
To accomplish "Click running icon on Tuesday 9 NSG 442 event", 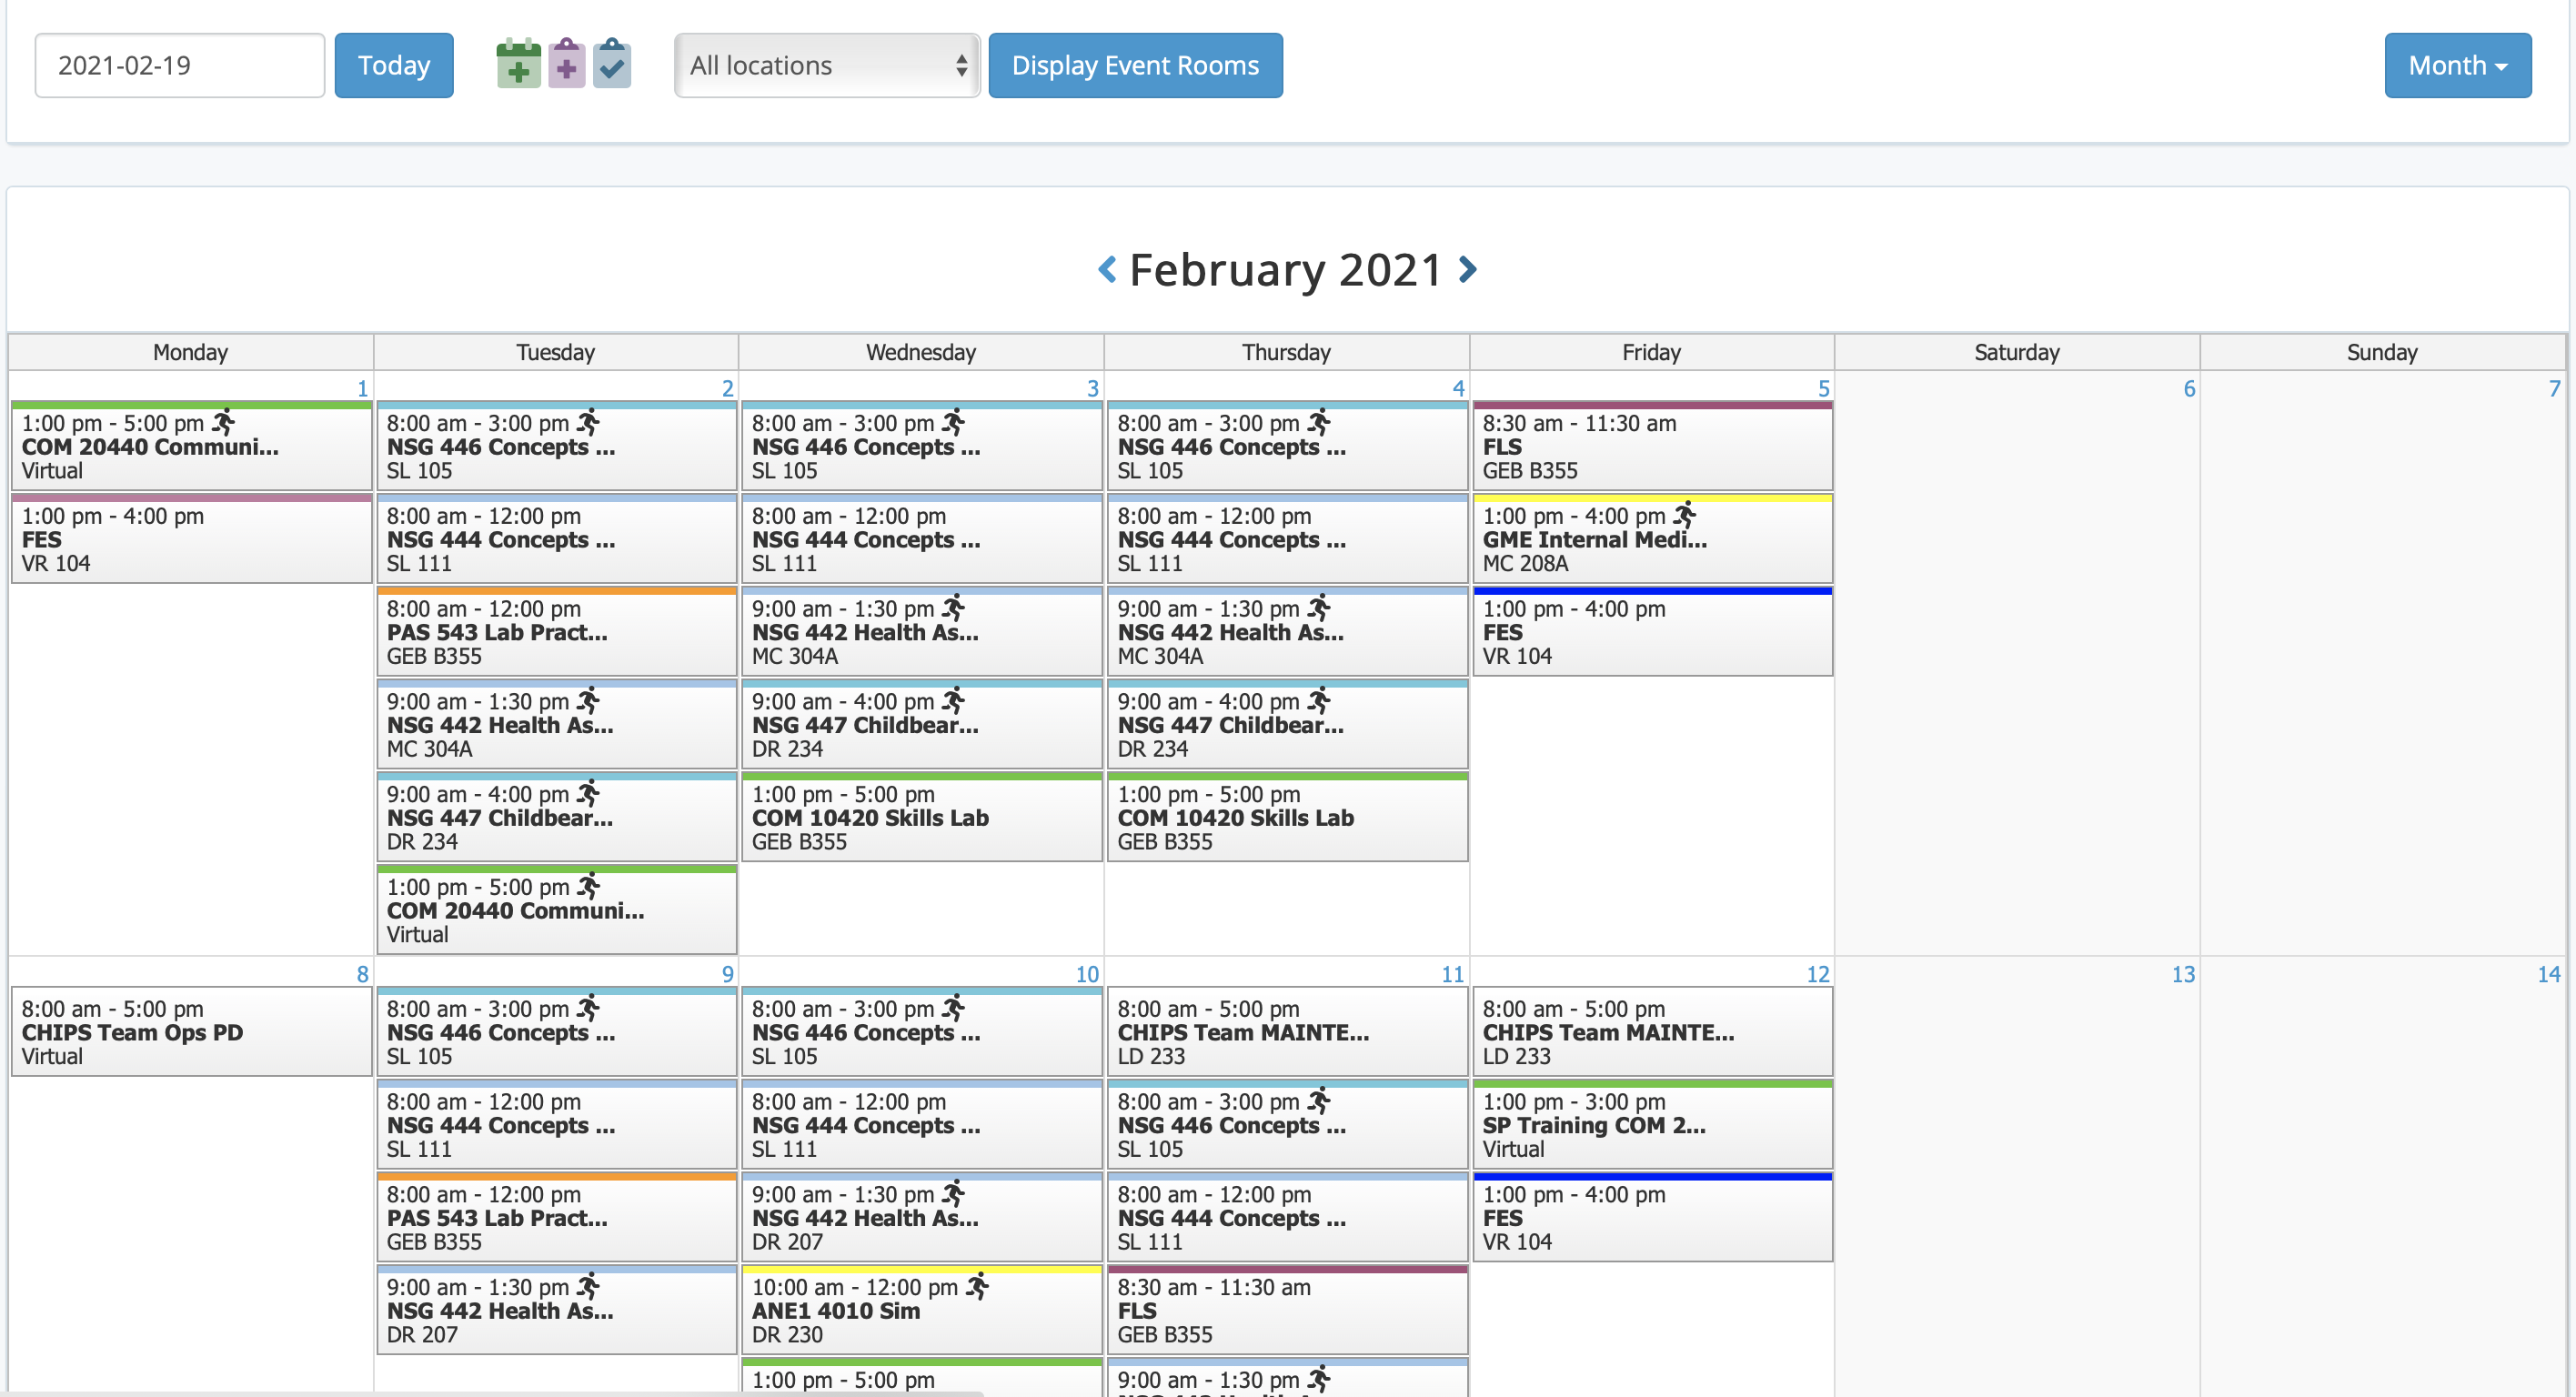I will click(588, 1286).
